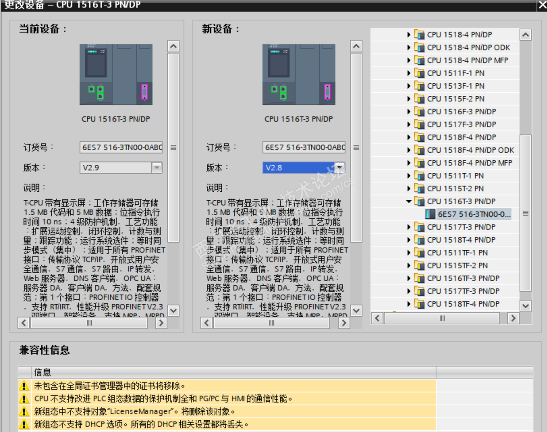Click the CPU 1518F-4 PN/DP ODK folder icon
This screenshot has height=432, width=547.
click(419, 150)
